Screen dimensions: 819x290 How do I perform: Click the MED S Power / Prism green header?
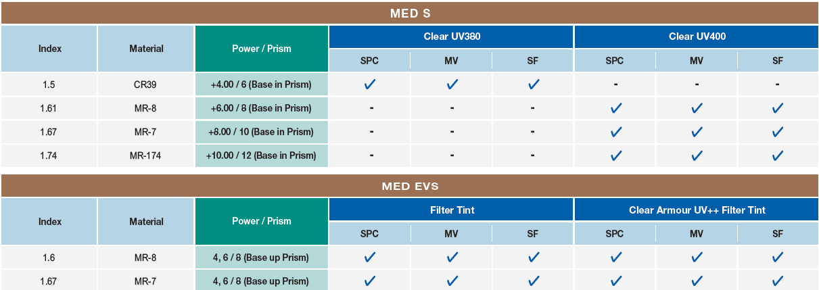click(x=262, y=49)
